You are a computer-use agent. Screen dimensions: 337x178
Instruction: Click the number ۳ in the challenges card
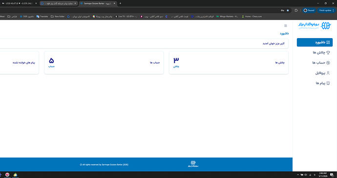coord(176,60)
